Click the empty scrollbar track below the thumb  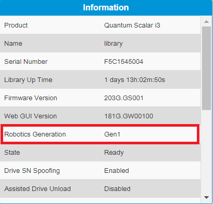[206, 152]
